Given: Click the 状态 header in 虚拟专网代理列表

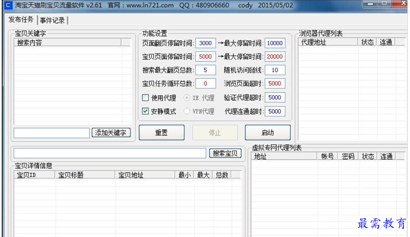Looking at the screenshot, I should pos(368,156).
